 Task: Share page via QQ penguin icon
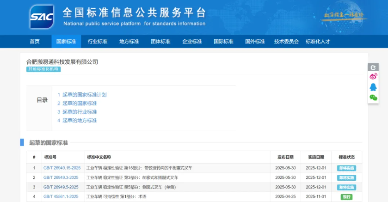(373, 87)
